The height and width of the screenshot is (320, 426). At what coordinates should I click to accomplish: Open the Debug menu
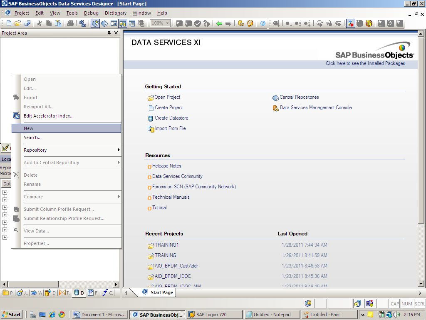[91, 13]
